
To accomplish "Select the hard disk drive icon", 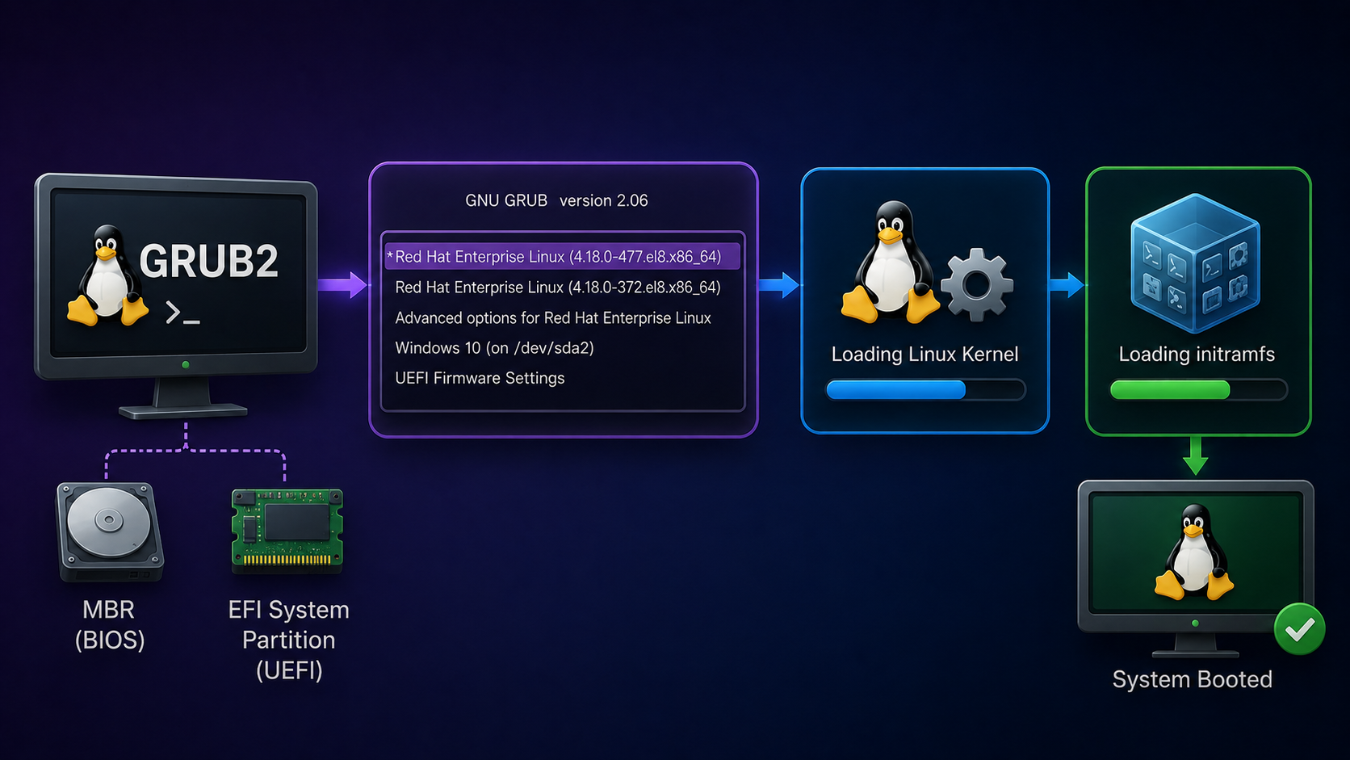I will pyautogui.click(x=110, y=531).
